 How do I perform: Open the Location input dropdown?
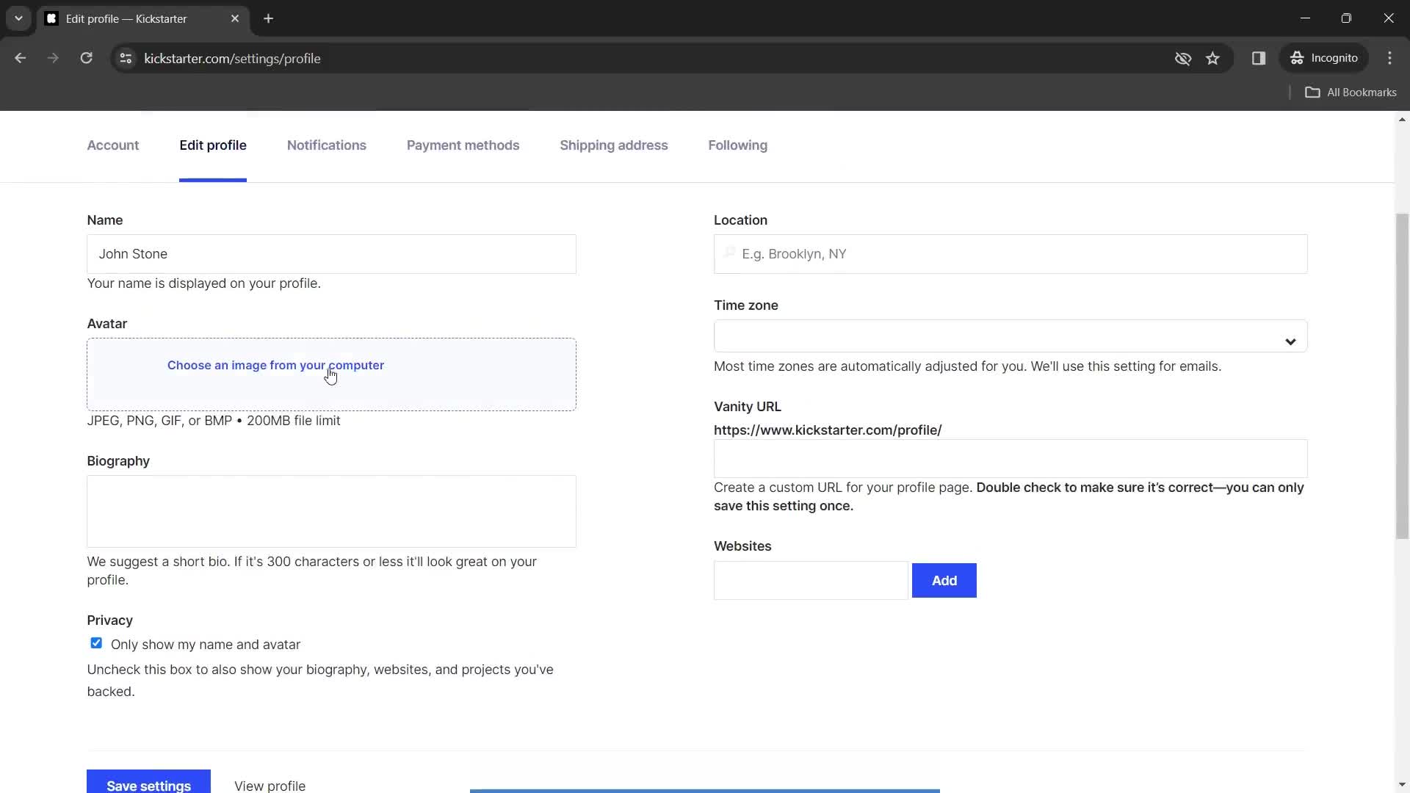[x=1011, y=253]
